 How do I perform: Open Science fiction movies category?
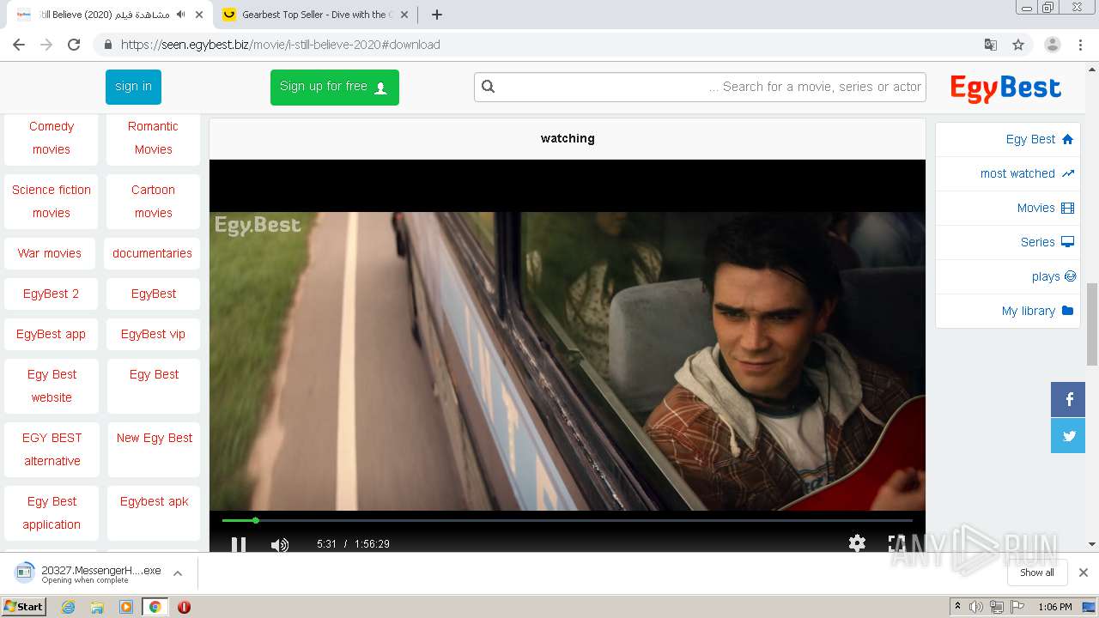(52, 201)
